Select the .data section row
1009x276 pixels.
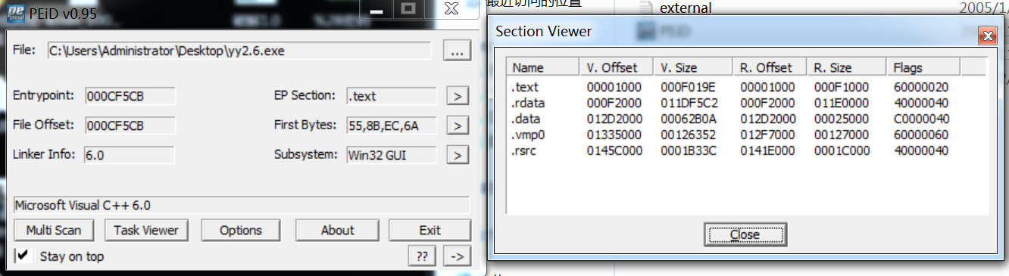[x=747, y=119]
